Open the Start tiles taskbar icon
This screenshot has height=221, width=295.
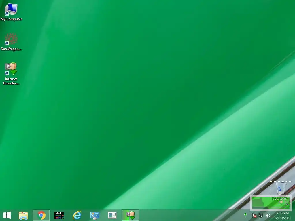[59, 215]
